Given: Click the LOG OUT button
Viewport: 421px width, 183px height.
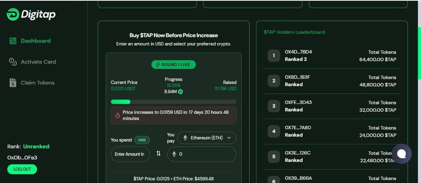Looking at the screenshot, I should [22, 169].
